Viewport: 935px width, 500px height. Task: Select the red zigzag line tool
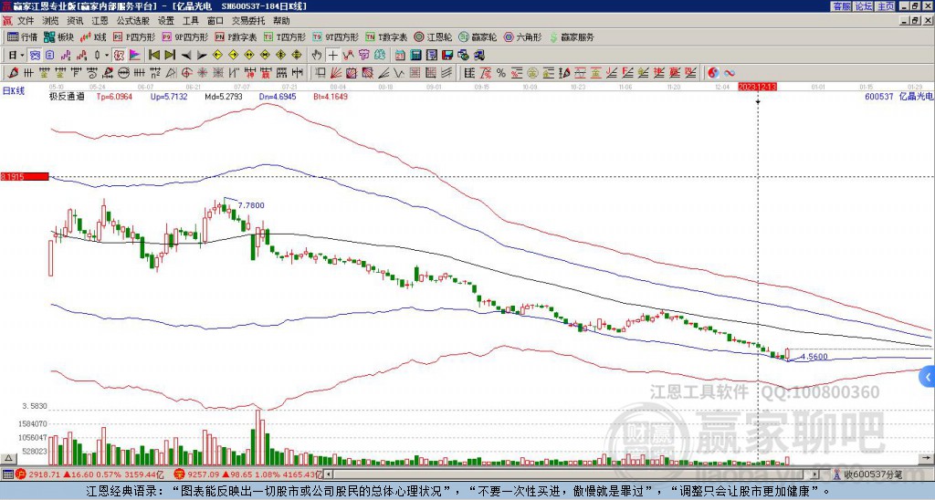tap(348, 56)
